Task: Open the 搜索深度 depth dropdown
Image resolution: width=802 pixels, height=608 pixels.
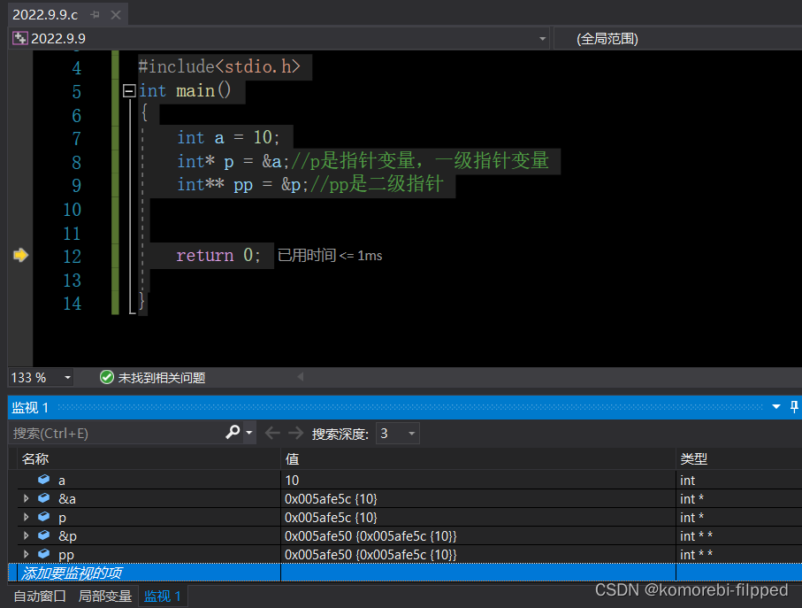Action: point(397,434)
